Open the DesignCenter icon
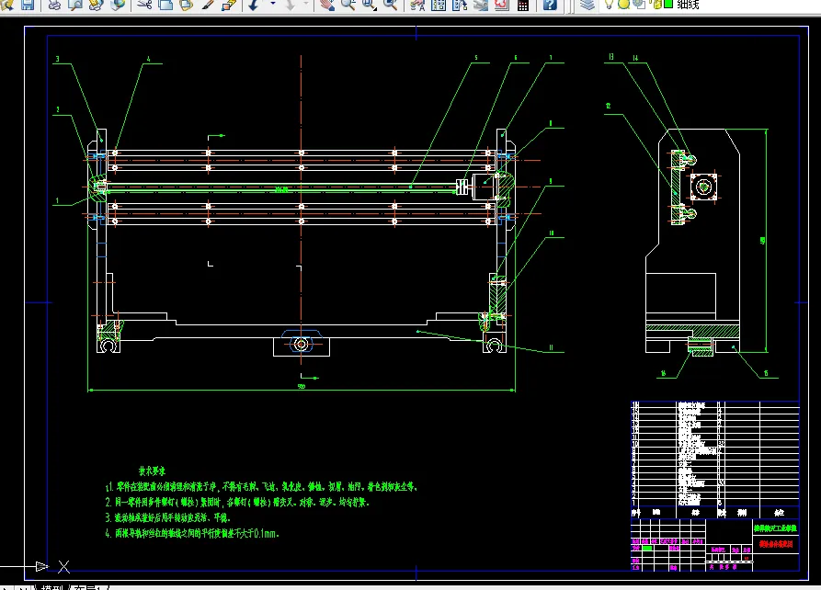The width and height of the screenshot is (821, 590). pyautogui.click(x=439, y=5)
